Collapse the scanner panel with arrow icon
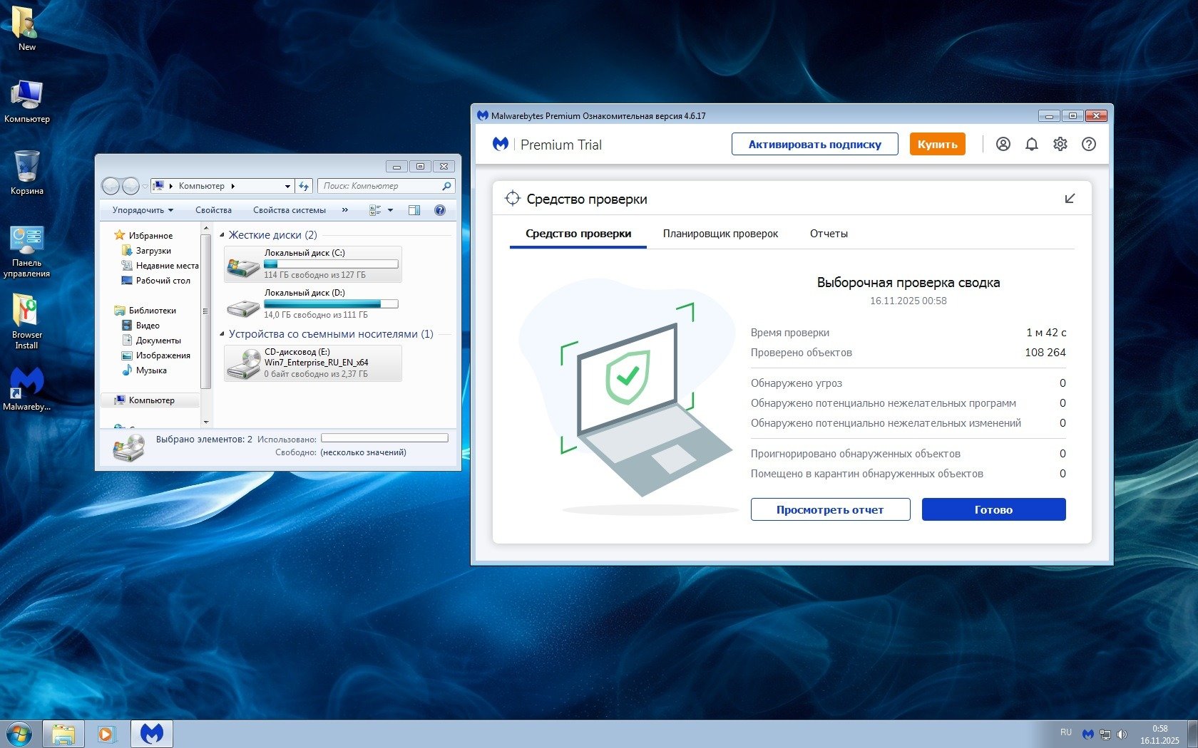1198x748 pixels. point(1069,199)
